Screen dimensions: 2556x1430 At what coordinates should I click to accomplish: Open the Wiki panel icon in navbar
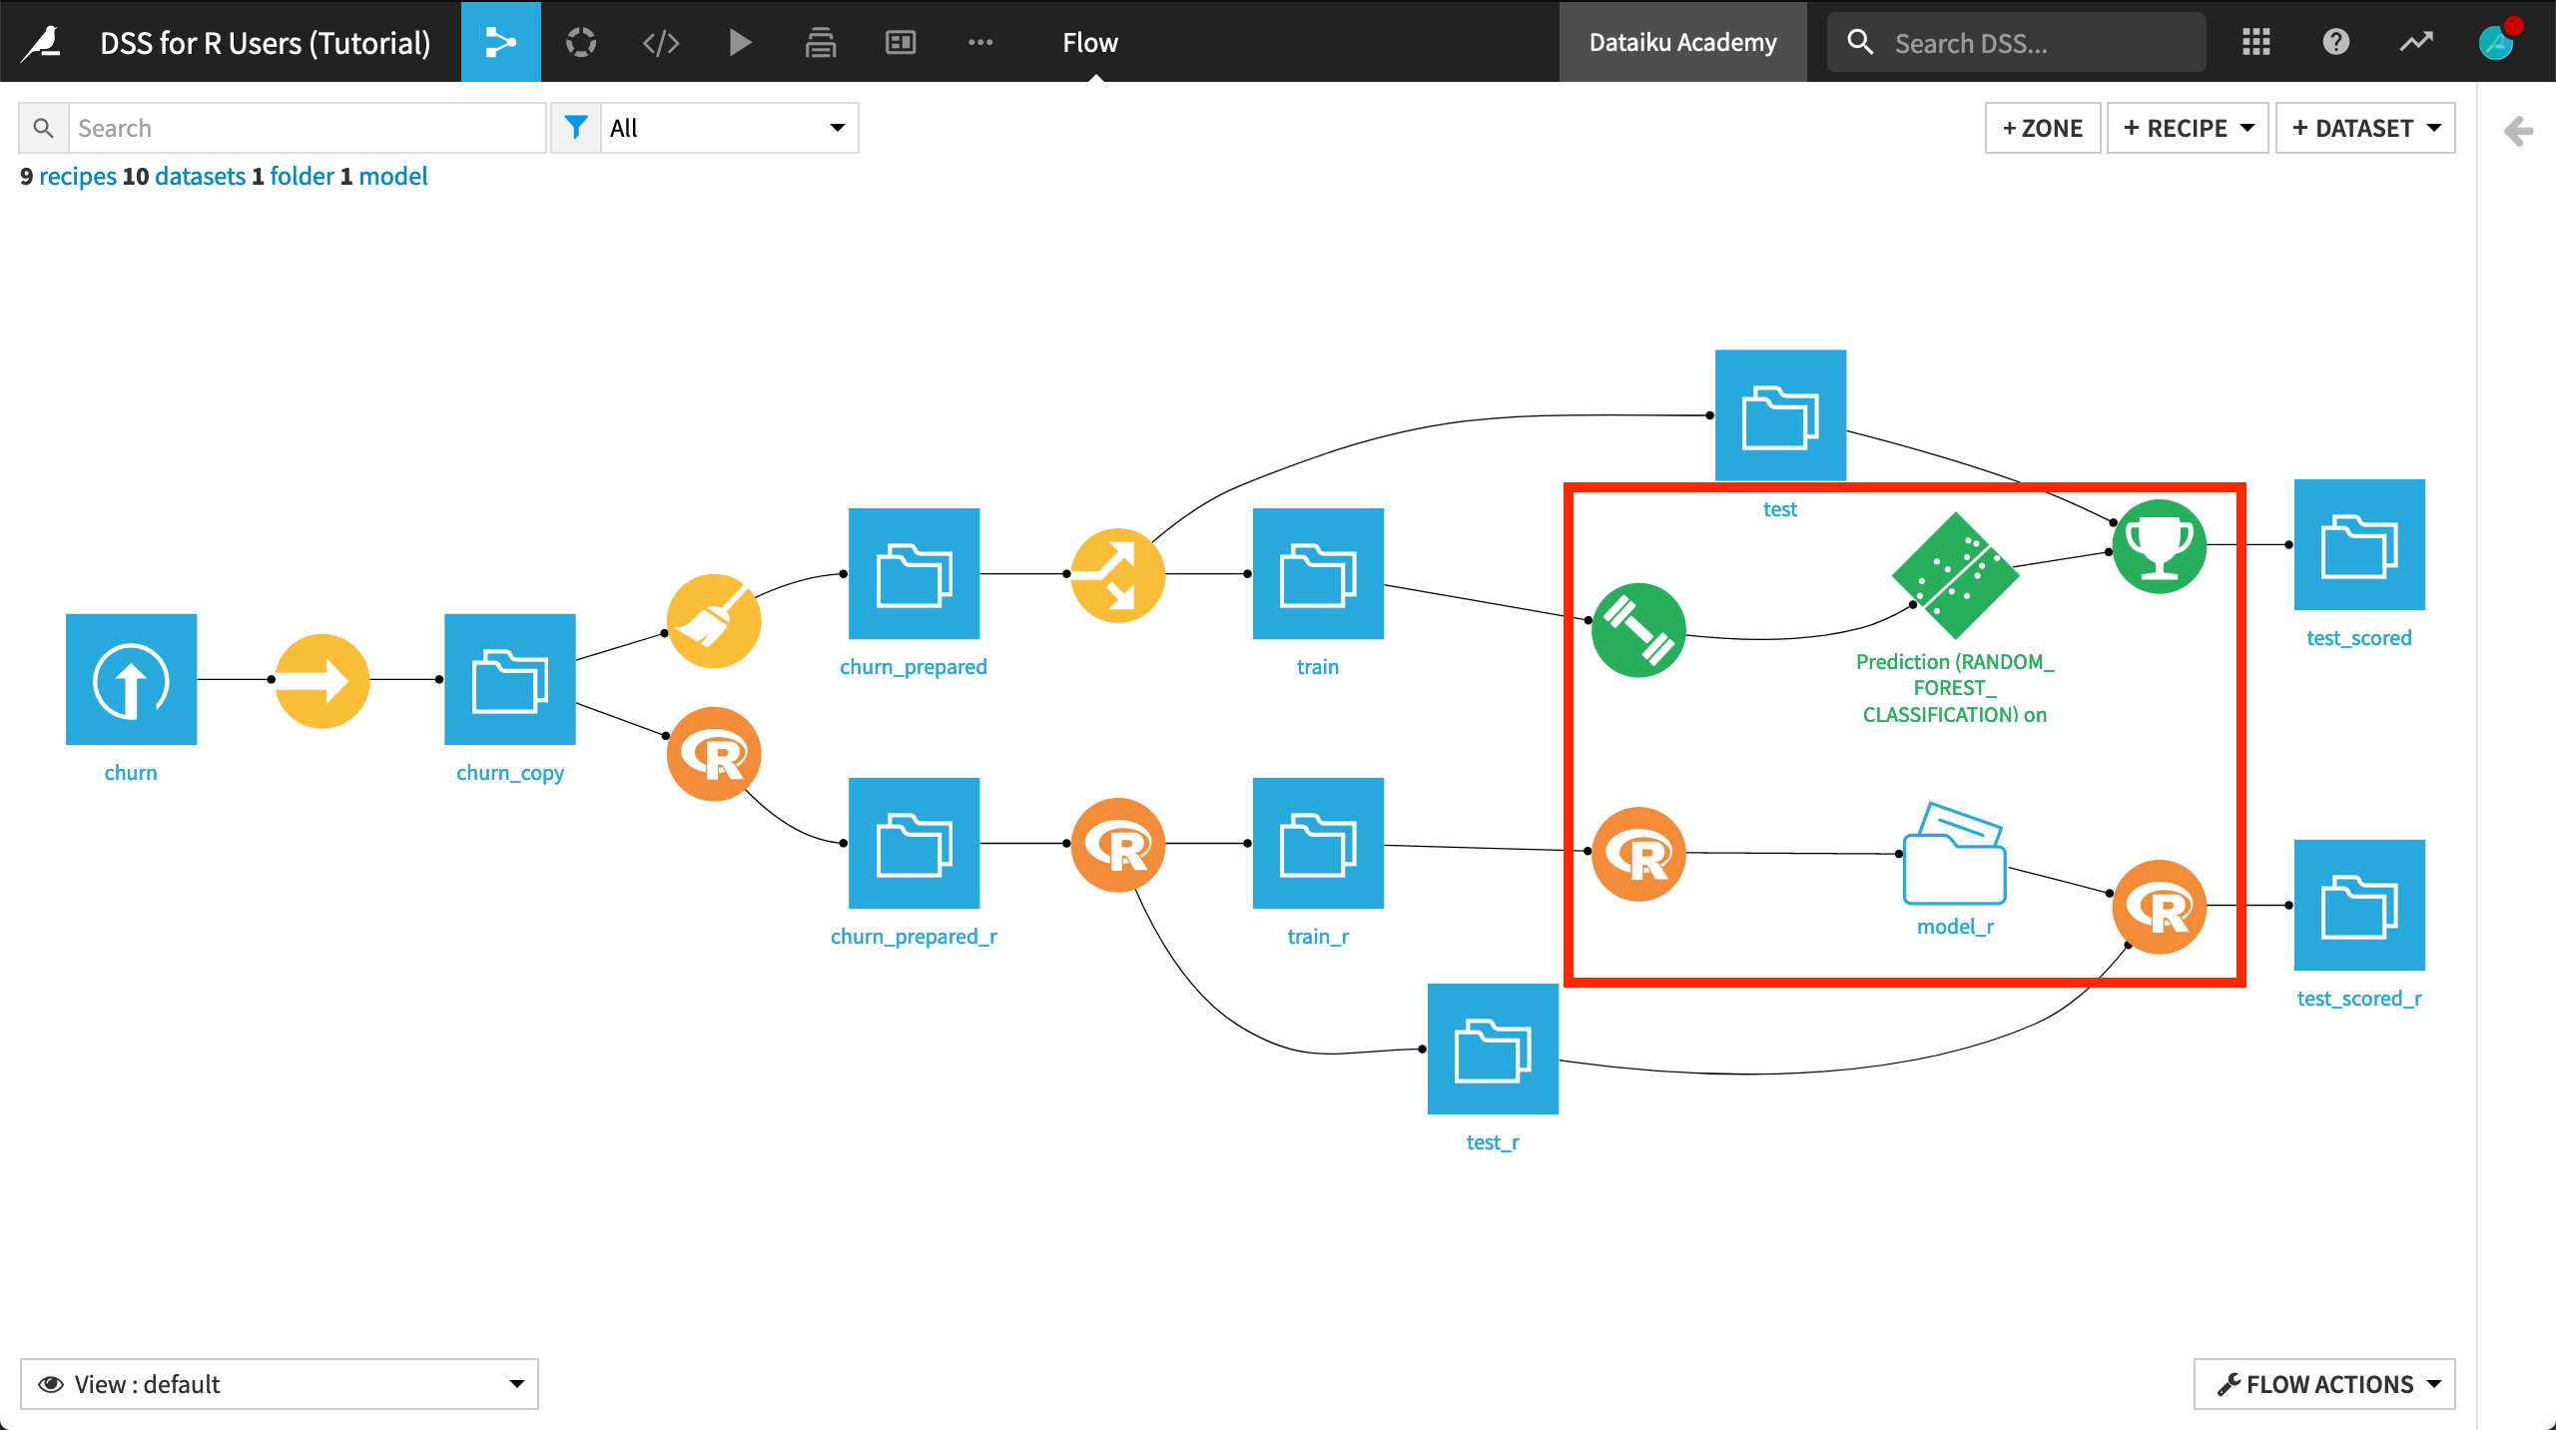[x=901, y=42]
